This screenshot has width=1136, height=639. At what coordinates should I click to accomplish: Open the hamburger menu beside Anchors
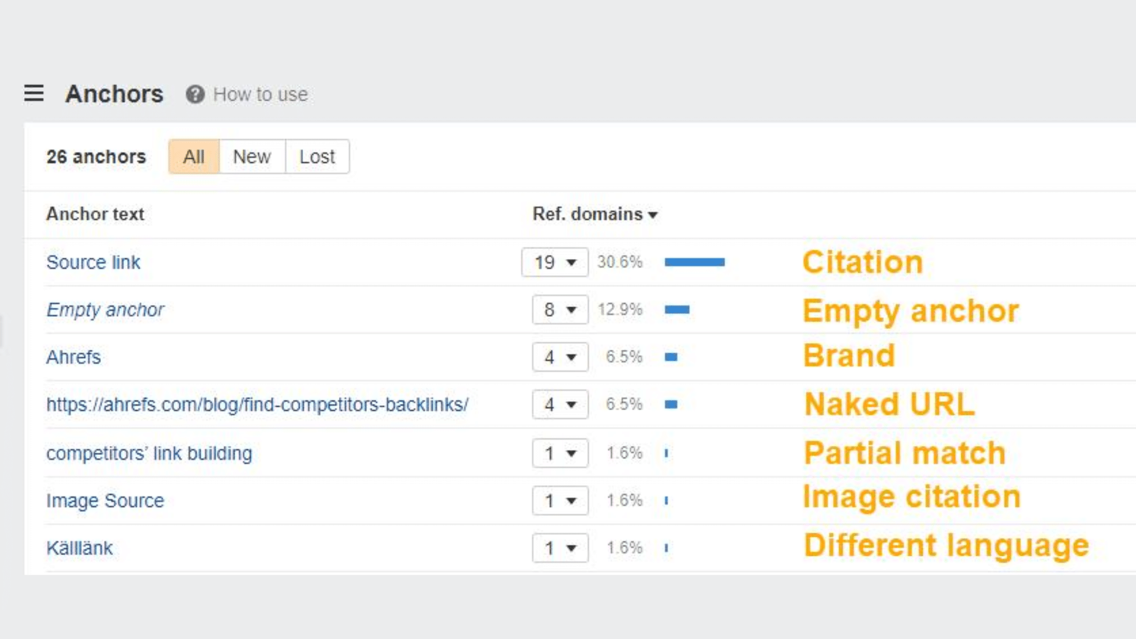[34, 93]
